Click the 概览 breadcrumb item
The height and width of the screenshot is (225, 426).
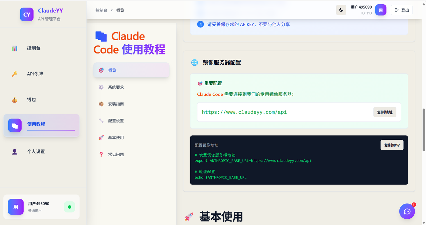120,10
